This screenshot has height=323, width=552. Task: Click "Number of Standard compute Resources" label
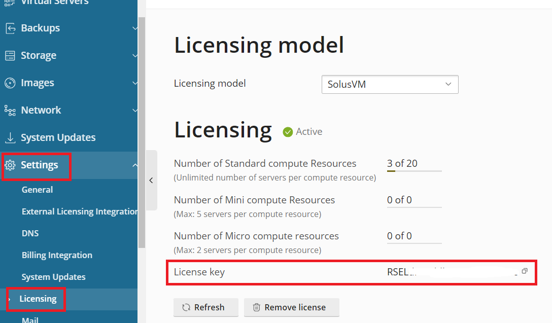265,163
